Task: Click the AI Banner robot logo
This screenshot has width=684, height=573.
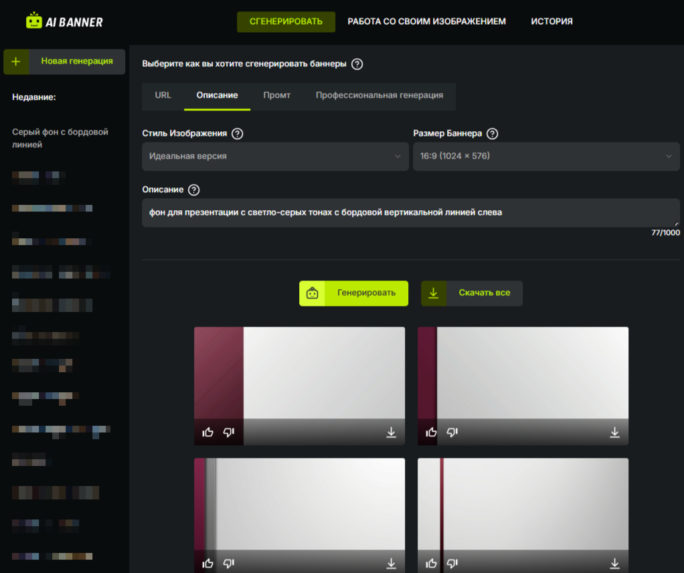Action: coord(34,21)
